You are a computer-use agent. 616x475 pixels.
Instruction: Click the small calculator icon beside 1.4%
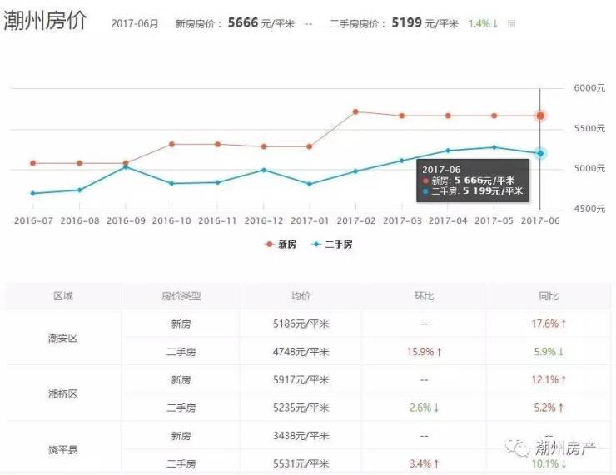pyautogui.click(x=511, y=24)
